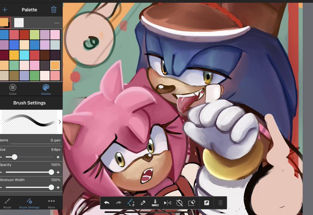Pick the mint green palette swatch
The height and width of the screenshot is (215, 313).
pyautogui.click(x=14, y=65)
